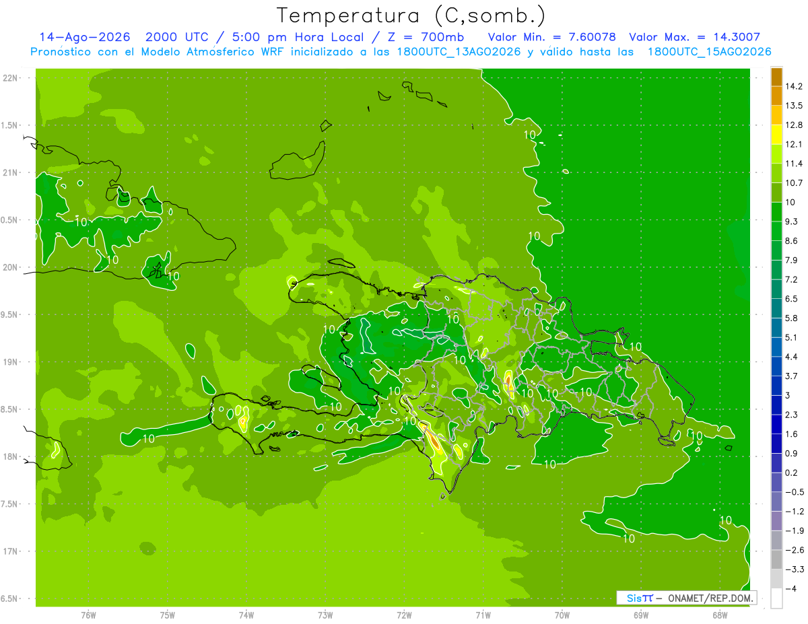Click the pressure level "Z = 700mb"
This screenshot has height=624, width=808.
tap(426, 37)
